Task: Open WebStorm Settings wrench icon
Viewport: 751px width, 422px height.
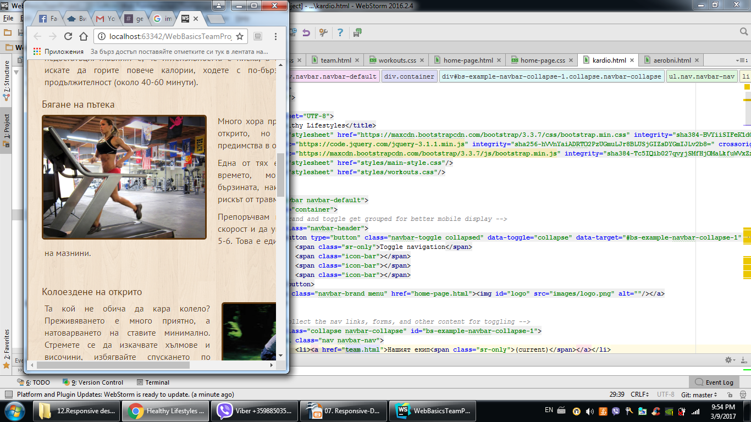Action: coord(323,33)
